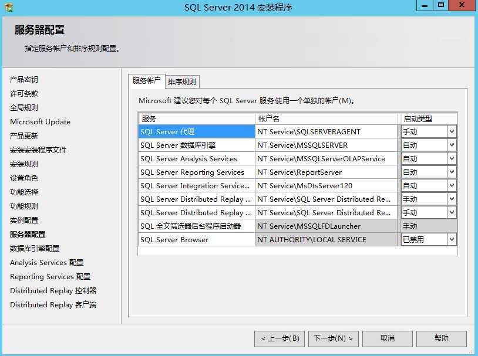
Task: Click 许可条款 step in sidebar
Action: pyautogui.click(x=24, y=93)
